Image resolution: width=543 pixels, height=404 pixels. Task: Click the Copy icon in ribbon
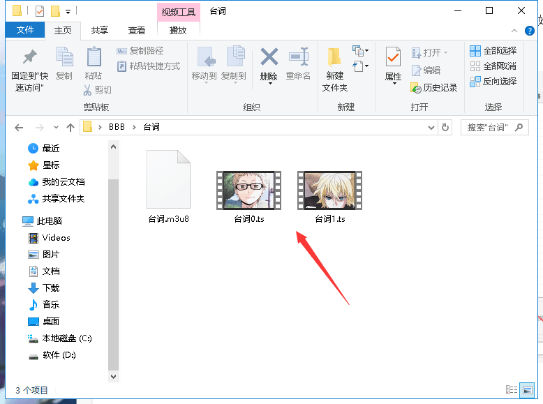pyautogui.click(x=64, y=57)
